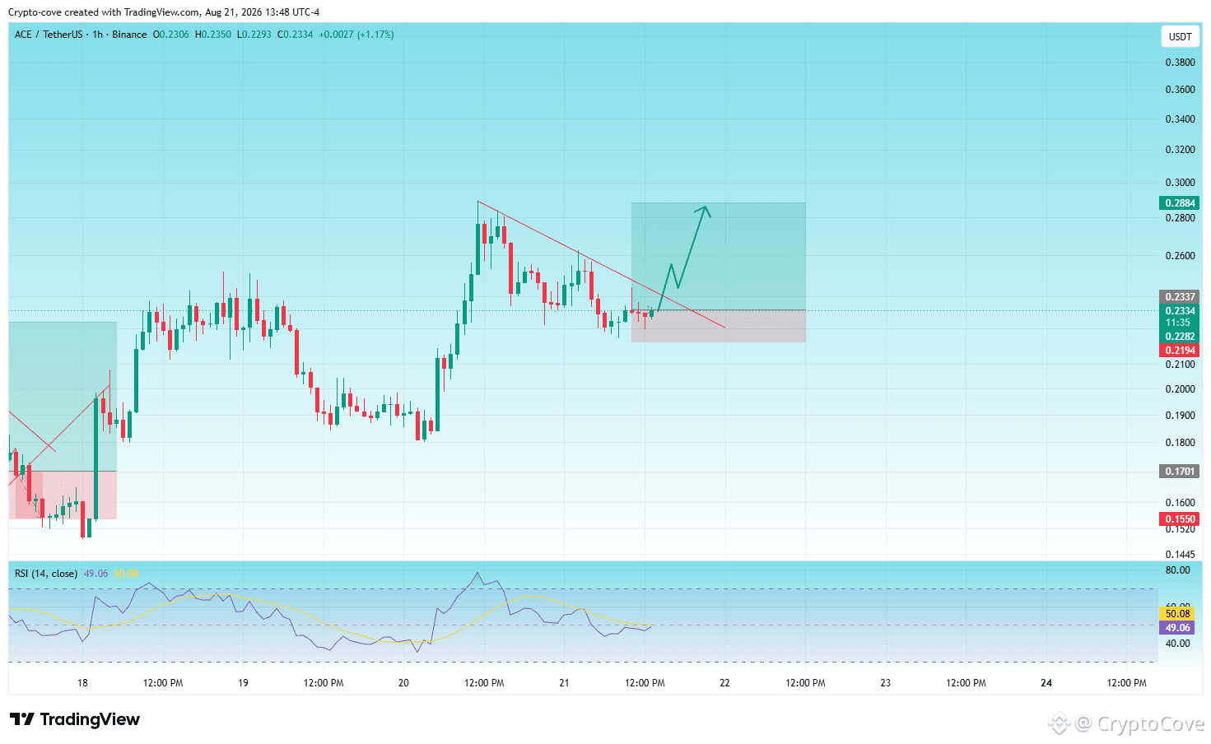Screen dimensions: 1211x744
Task: Click the 0.2282 green price label
Action: tap(1180, 337)
